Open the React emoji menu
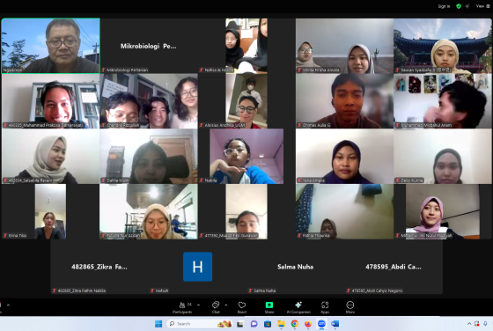The width and height of the screenshot is (493, 331). 242,307
